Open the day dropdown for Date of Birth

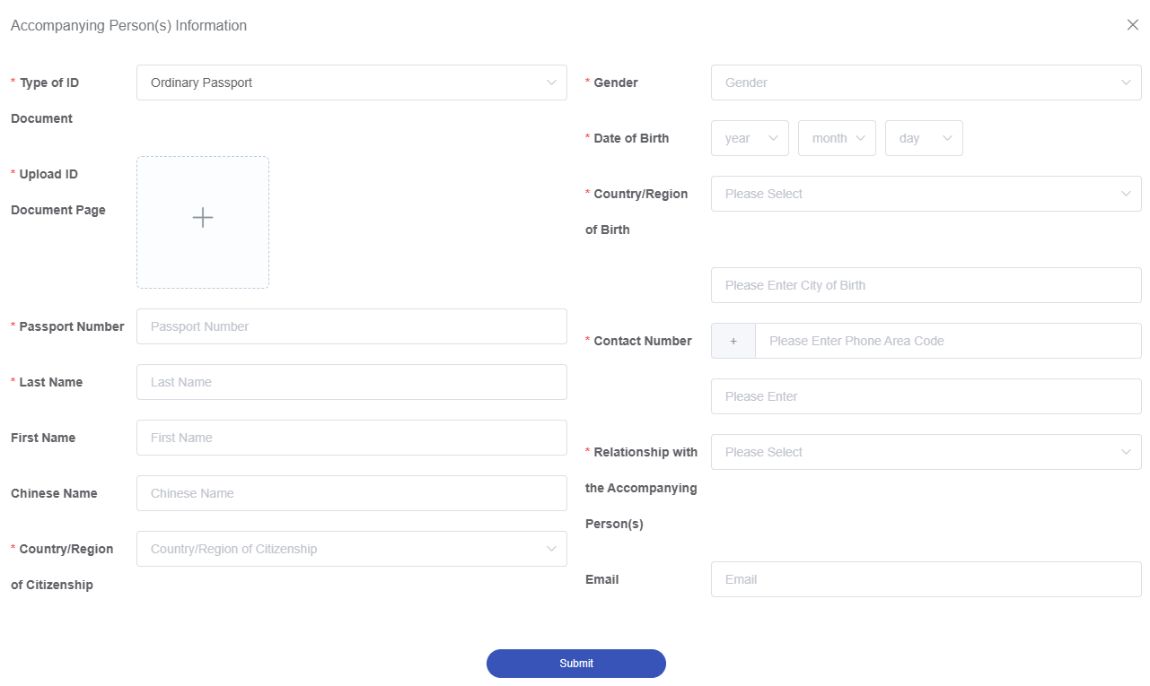(x=924, y=138)
